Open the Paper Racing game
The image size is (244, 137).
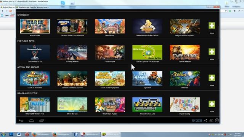pos(185,105)
